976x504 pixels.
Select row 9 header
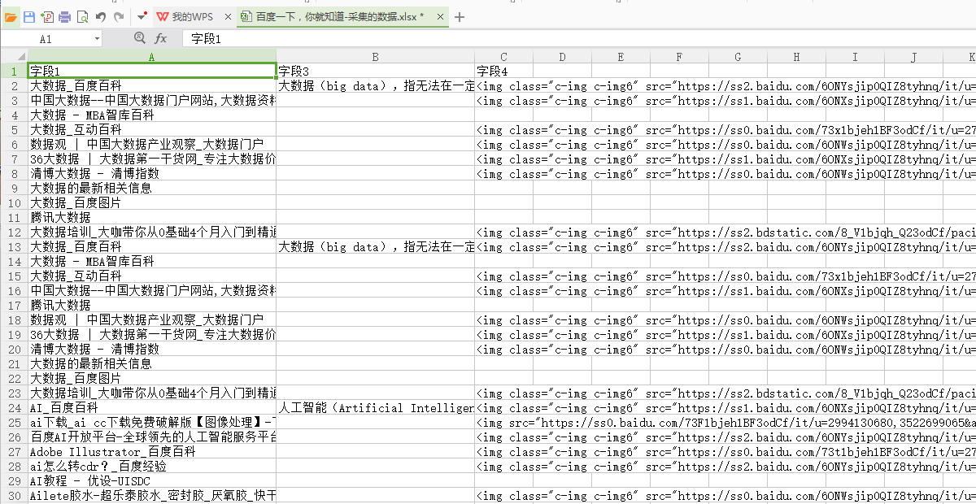pyautogui.click(x=14, y=188)
